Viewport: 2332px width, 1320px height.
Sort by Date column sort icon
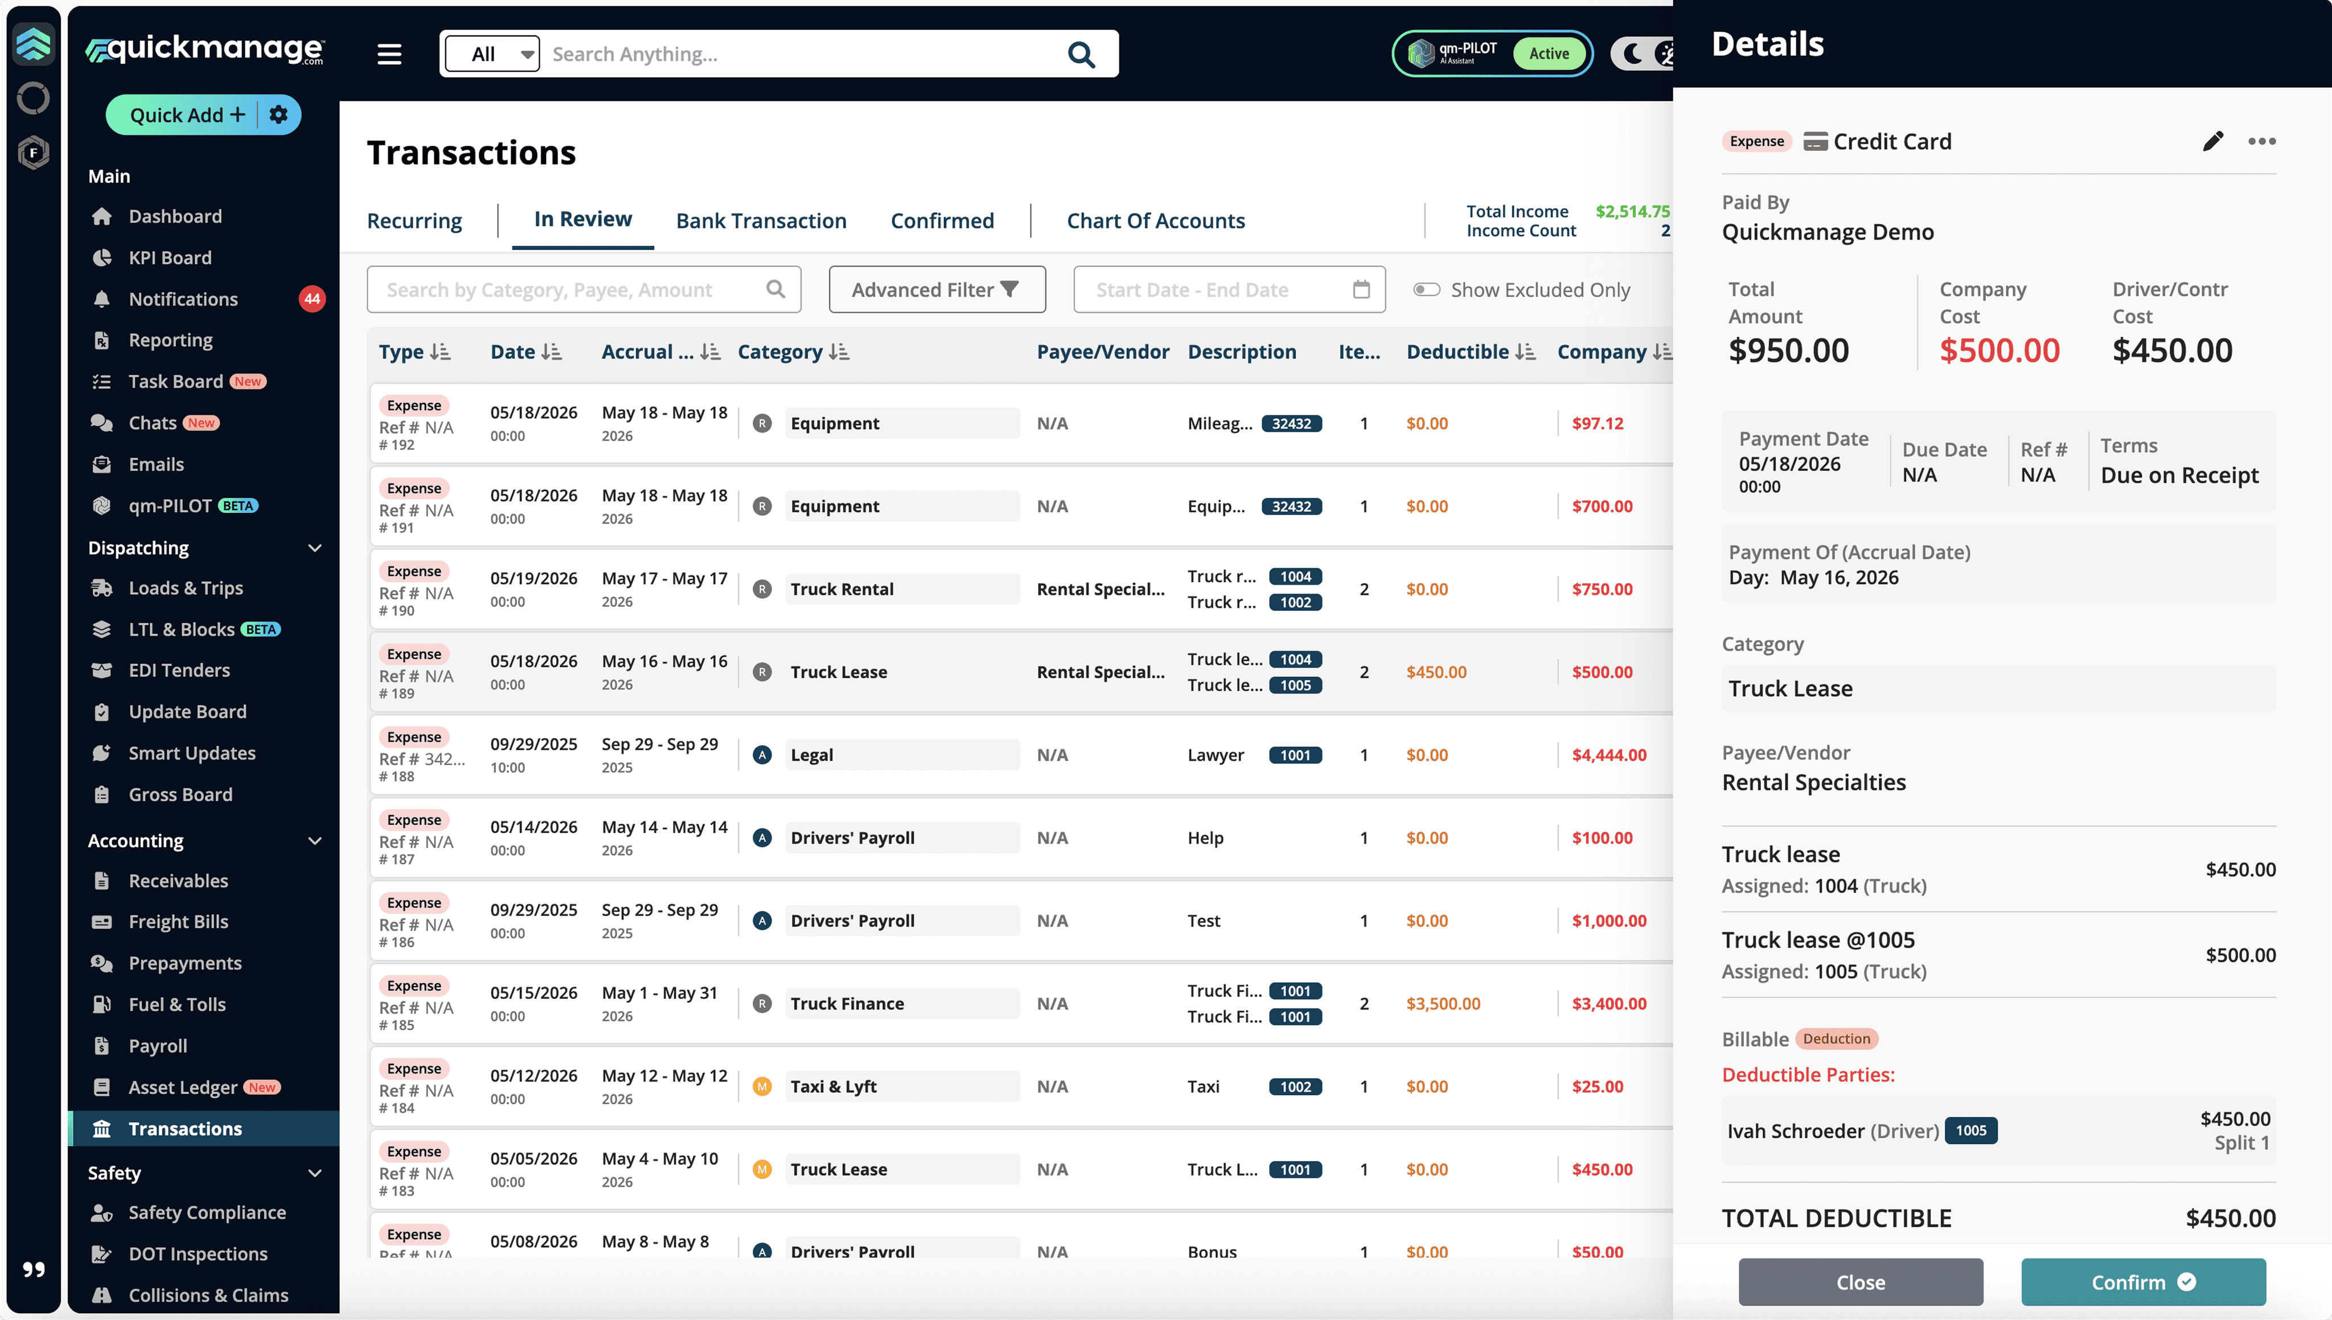pos(551,352)
